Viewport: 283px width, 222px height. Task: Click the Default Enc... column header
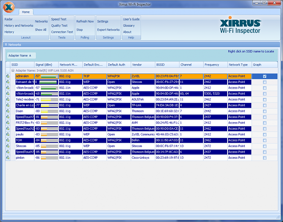pos(95,64)
